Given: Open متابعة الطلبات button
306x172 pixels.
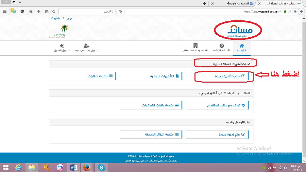Looking at the screenshot, I should [x=85, y=76].
